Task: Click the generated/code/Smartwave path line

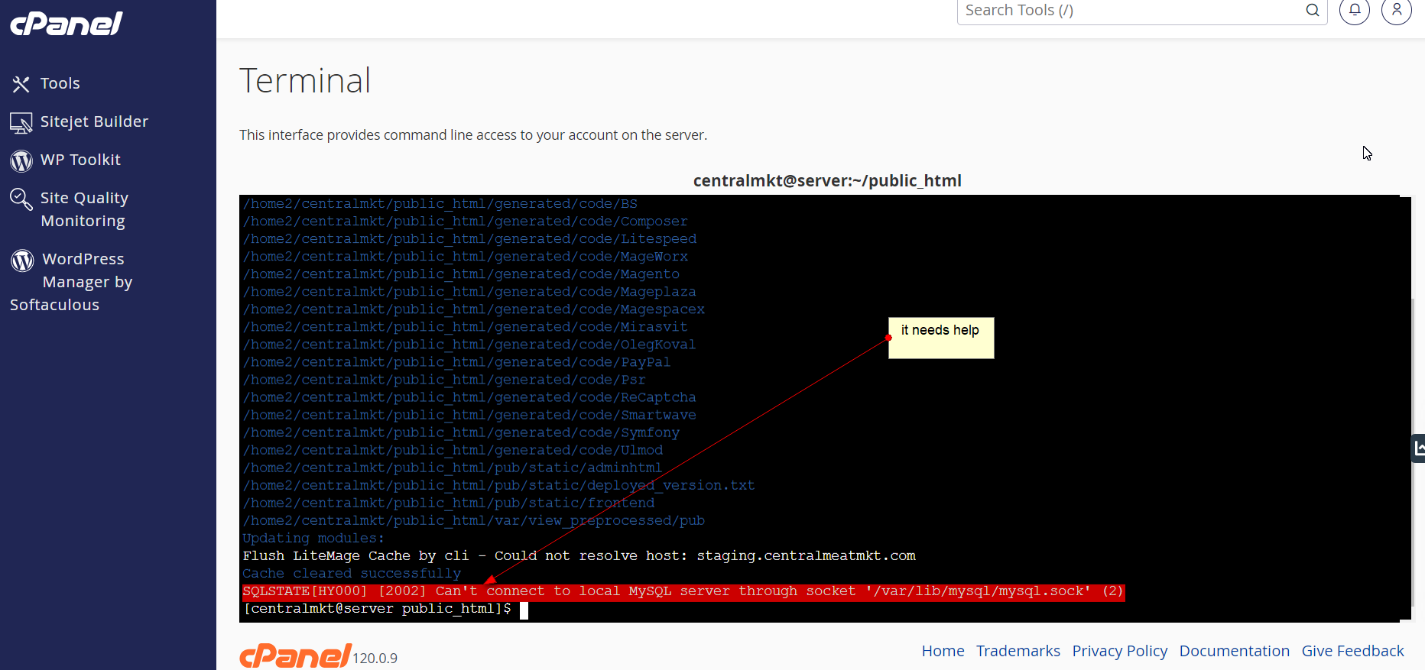Action: [x=469, y=416]
